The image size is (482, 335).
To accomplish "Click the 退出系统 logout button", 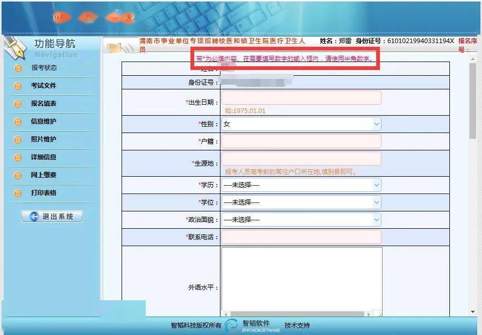I will (52, 216).
